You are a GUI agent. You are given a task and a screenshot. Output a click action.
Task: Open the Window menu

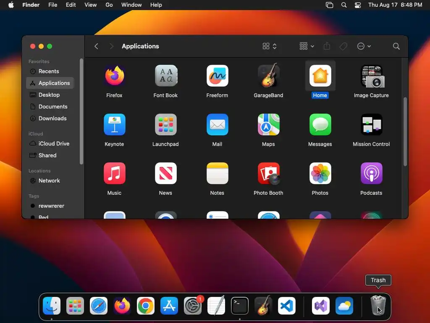coord(131,5)
